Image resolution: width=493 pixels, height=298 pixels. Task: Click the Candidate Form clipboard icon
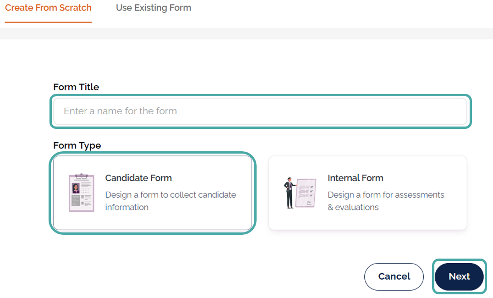[x=81, y=193]
